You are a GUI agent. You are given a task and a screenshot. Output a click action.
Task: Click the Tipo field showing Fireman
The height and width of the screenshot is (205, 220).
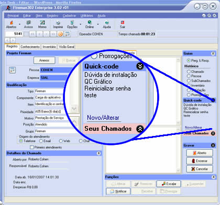coord(49,91)
